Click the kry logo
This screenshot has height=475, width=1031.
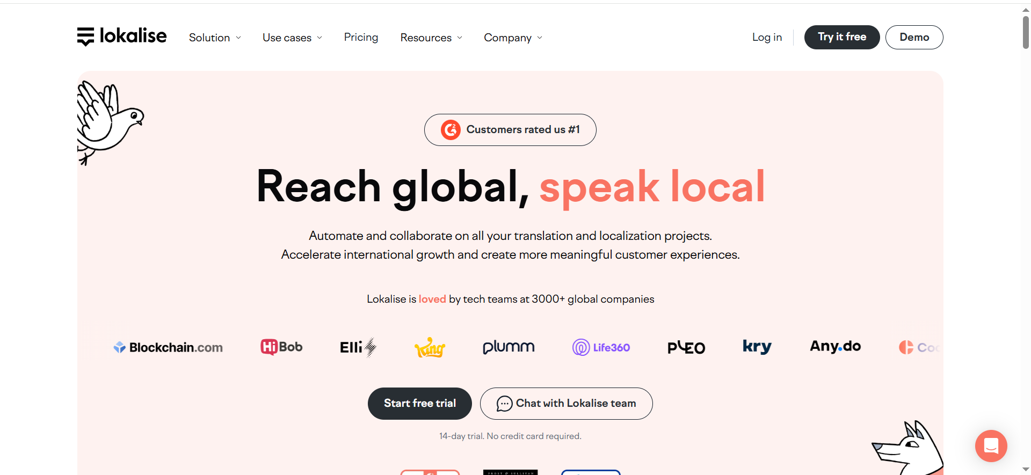coord(757,347)
